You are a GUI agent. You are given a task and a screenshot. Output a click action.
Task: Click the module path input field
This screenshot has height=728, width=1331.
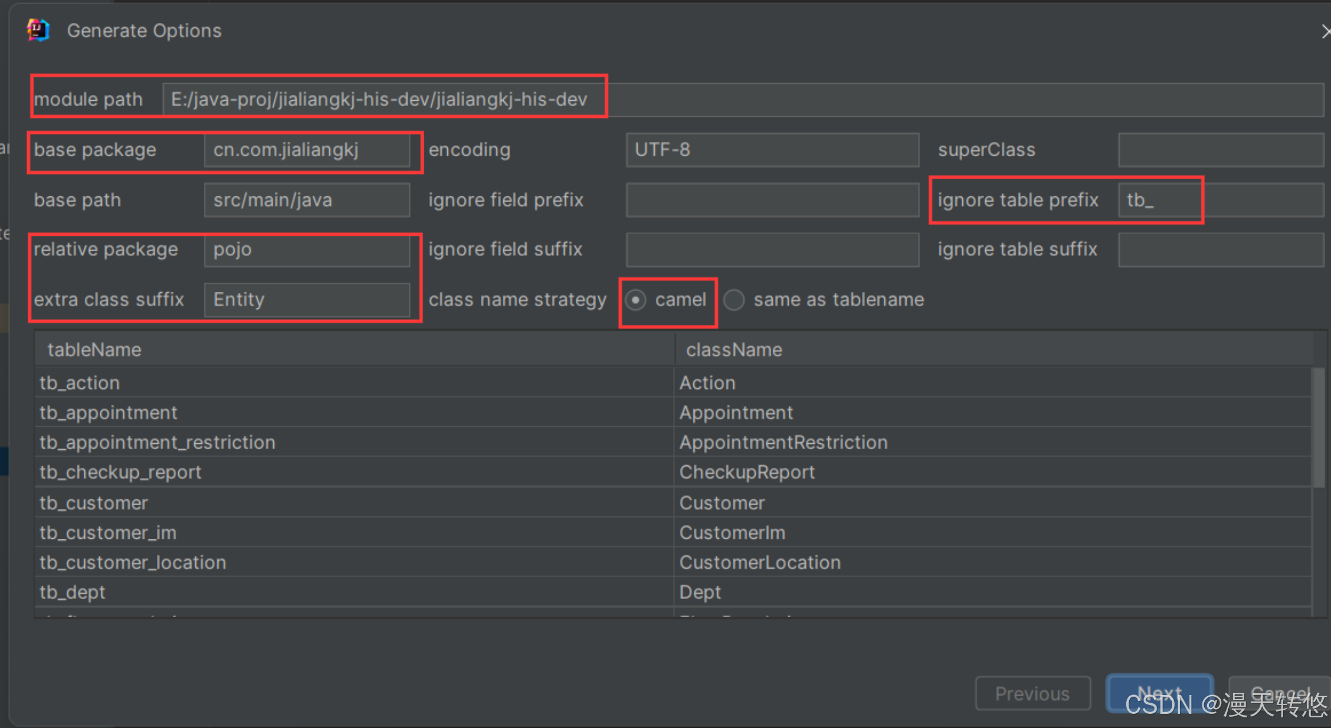pos(742,99)
